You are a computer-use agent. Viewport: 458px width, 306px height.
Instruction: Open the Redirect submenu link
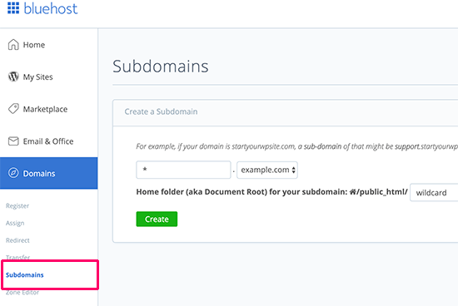(x=17, y=240)
